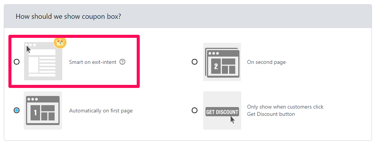Click the selected Automatically on first page radio
The height and width of the screenshot is (143, 375).
click(16, 110)
